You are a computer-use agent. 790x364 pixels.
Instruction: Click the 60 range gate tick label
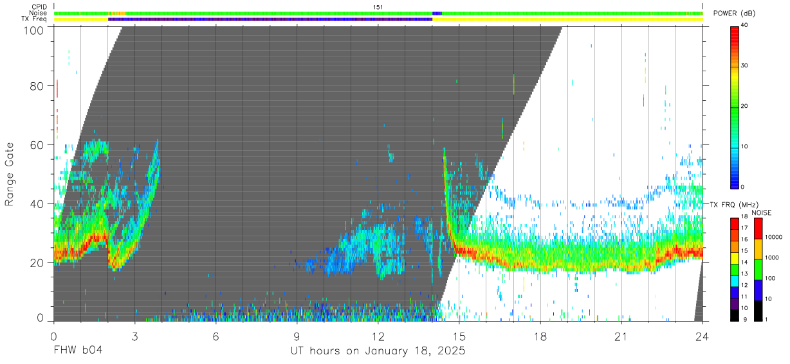pos(38,144)
